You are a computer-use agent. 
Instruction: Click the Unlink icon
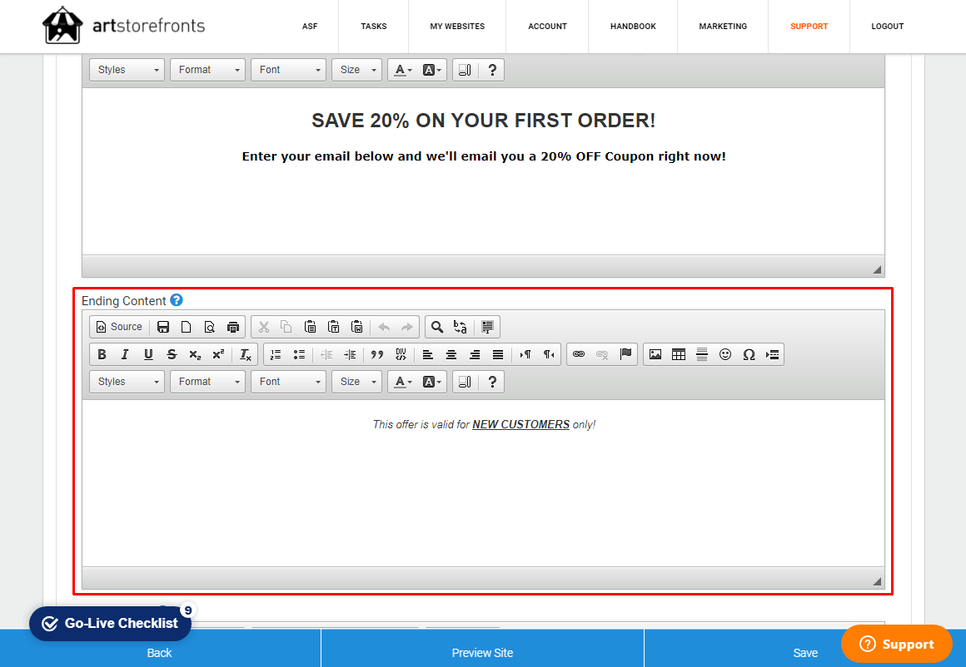pyautogui.click(x=603, y=354)
